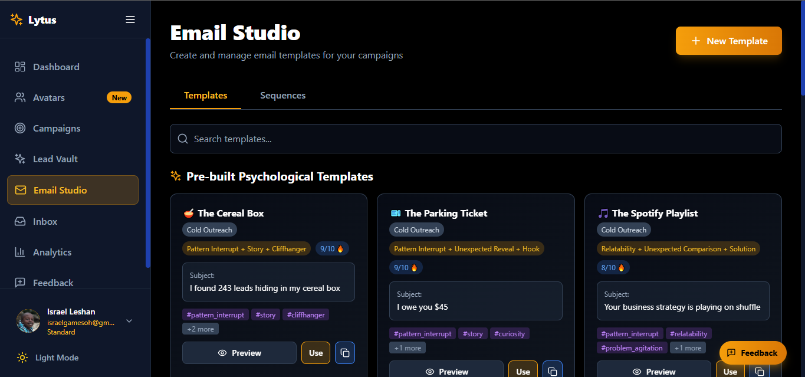Screen dimensions: 805x377
Task: Click the Lytus sparkle logo icon
Action: tap(16, 19)
